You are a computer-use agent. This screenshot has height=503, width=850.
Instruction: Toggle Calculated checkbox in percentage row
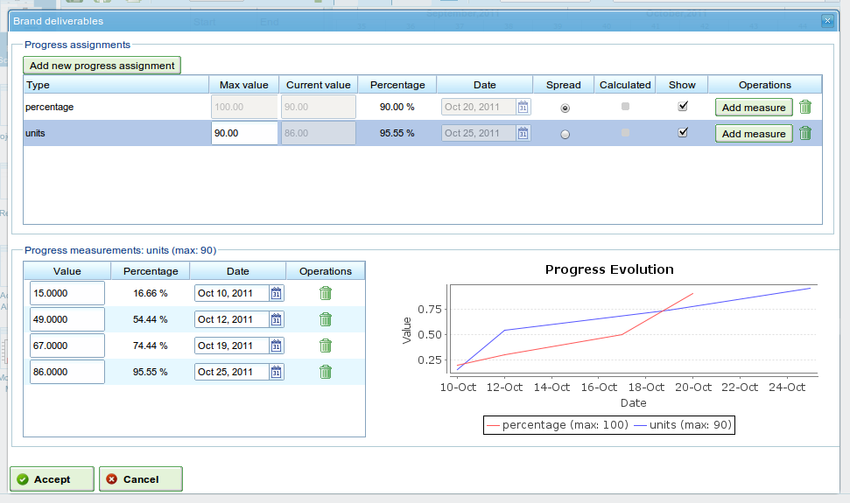[x=625, y=107]
